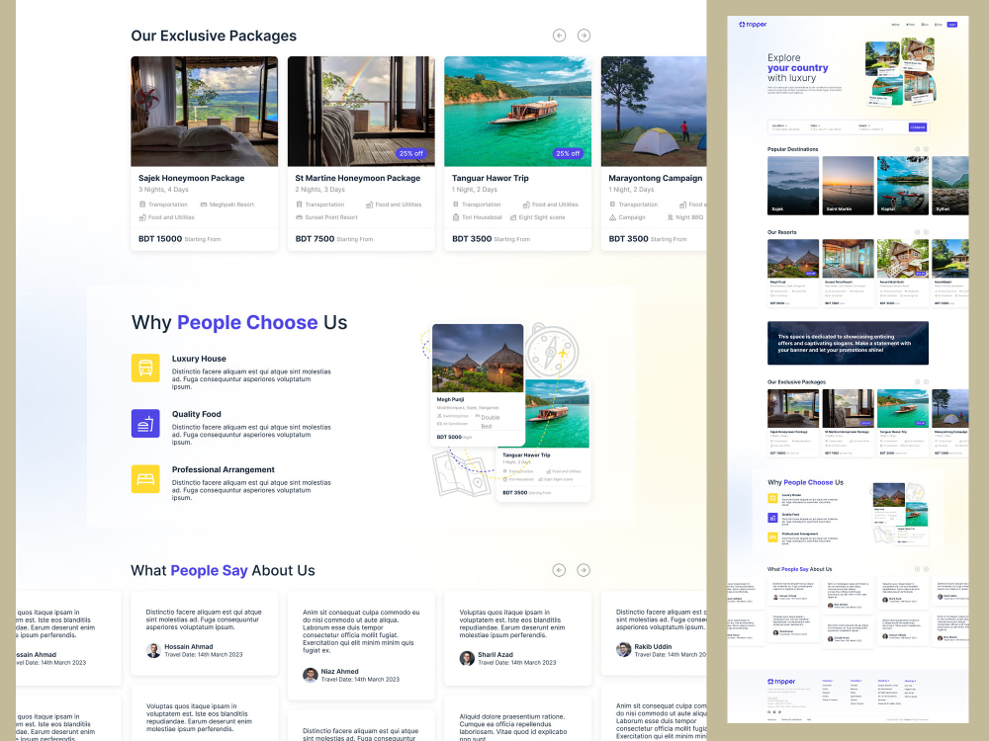The height and width of the screenshot is (741, 989).
Task: Click the purple button in preview header navigation
Action: (952, 25)
